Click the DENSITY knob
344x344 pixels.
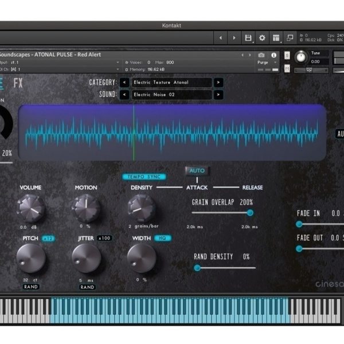tap(142, 208)
